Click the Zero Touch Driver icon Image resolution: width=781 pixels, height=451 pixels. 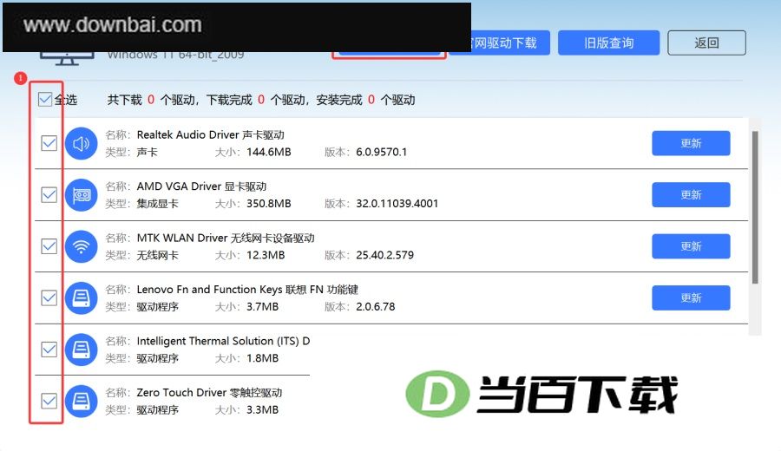click(82, 401)
